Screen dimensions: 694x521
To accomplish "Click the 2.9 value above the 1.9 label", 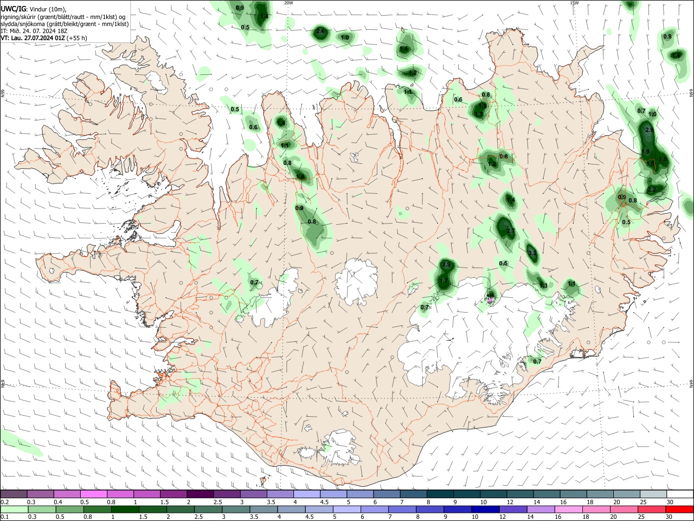I will pos(650,130).
